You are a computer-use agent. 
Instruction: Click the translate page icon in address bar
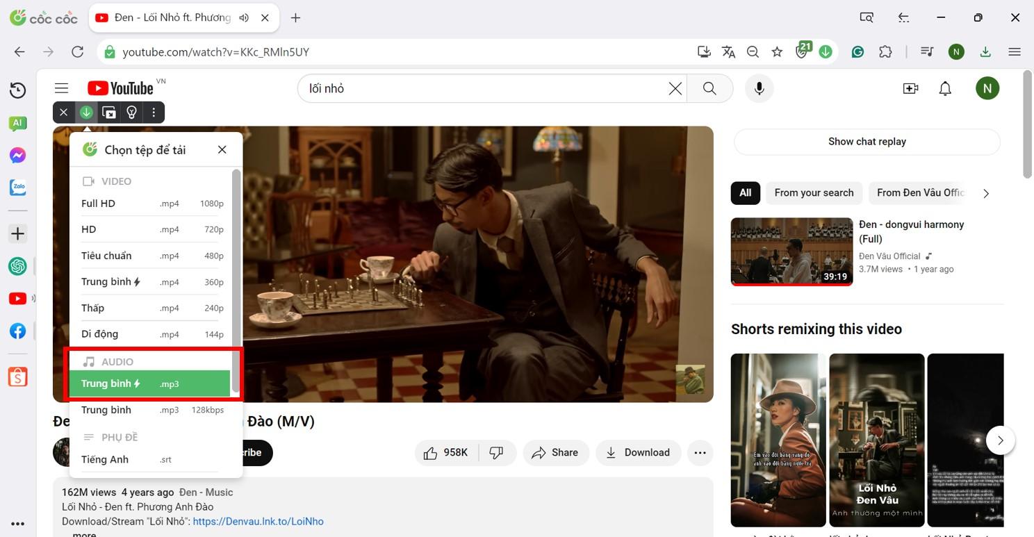[x=728, y=52]
